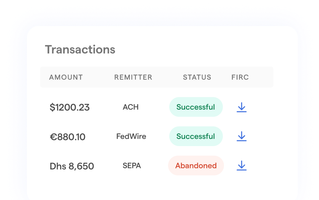The height and width of the screenshot is (200, 319).
Task: Click the Abandoned status badge for SEPA
Action: [x=196, y=166]
